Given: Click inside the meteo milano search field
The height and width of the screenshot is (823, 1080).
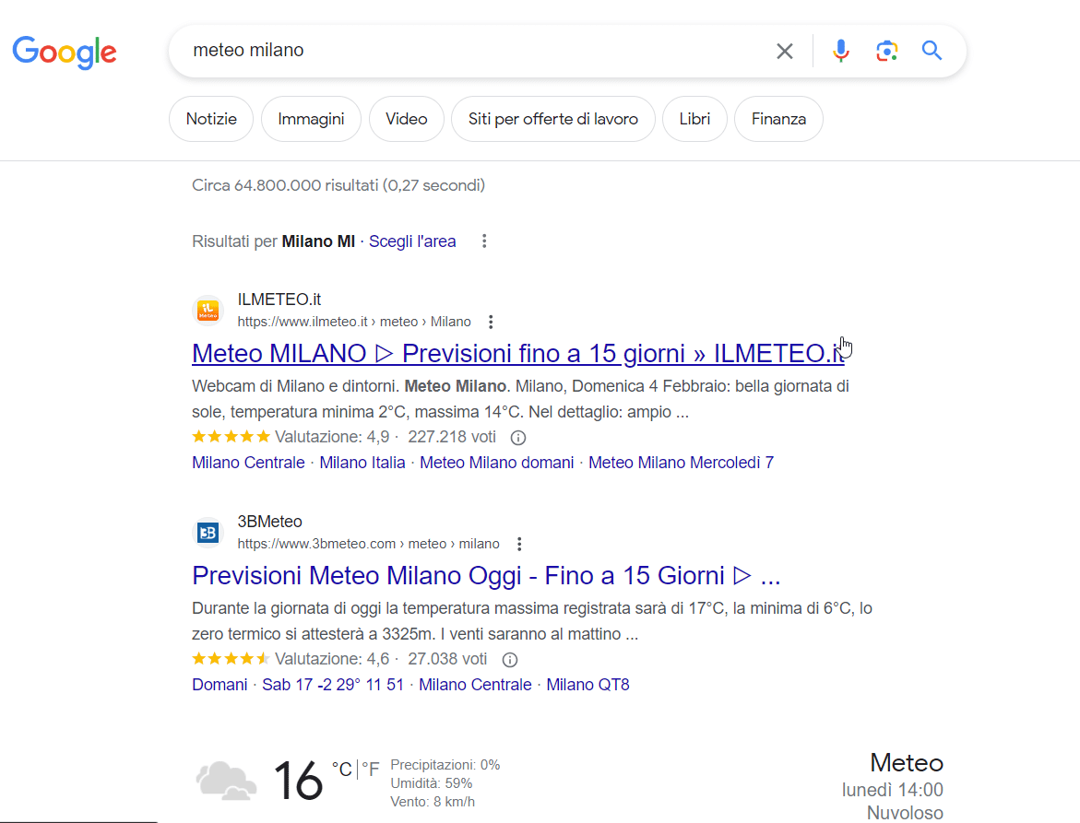Looking at the screenshot, I should click(461, 51).
